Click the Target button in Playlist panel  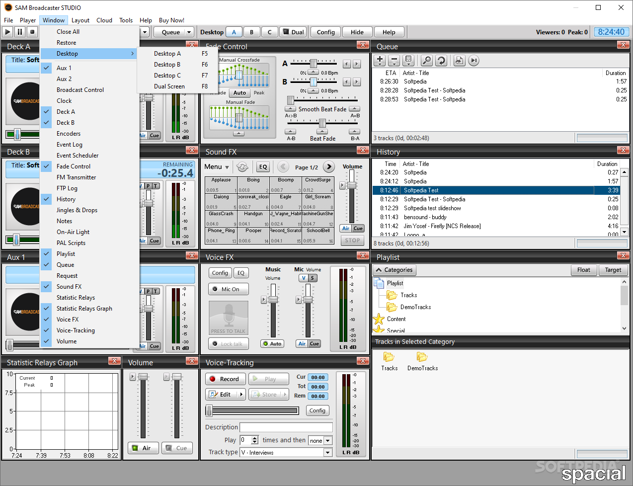(x=613, y=270)
